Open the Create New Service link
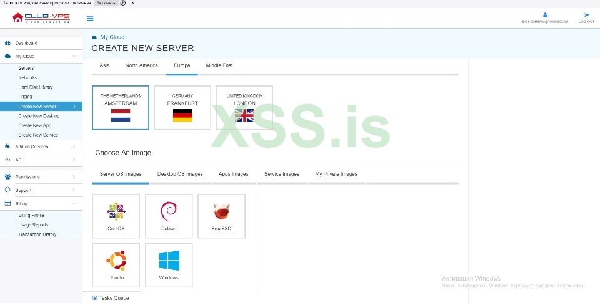This screenshot has width=600, height=303. [x=38, y=135]
